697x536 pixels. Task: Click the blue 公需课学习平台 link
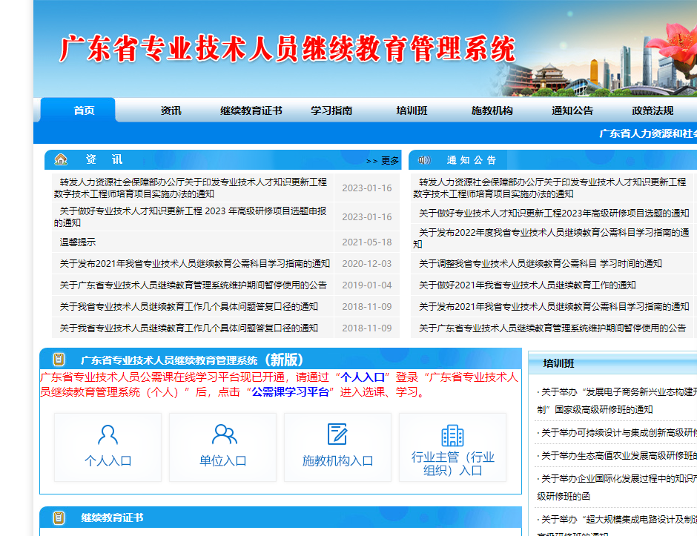point(290,392)
